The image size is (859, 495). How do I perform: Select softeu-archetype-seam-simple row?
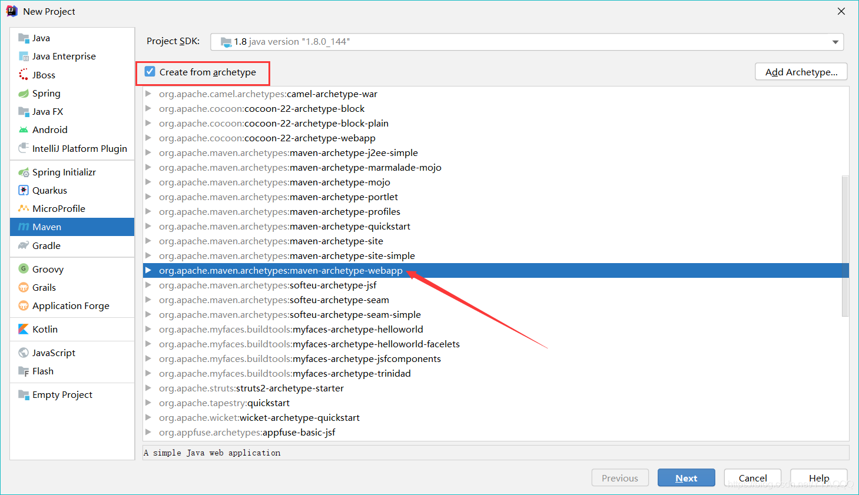pos(496,314)
